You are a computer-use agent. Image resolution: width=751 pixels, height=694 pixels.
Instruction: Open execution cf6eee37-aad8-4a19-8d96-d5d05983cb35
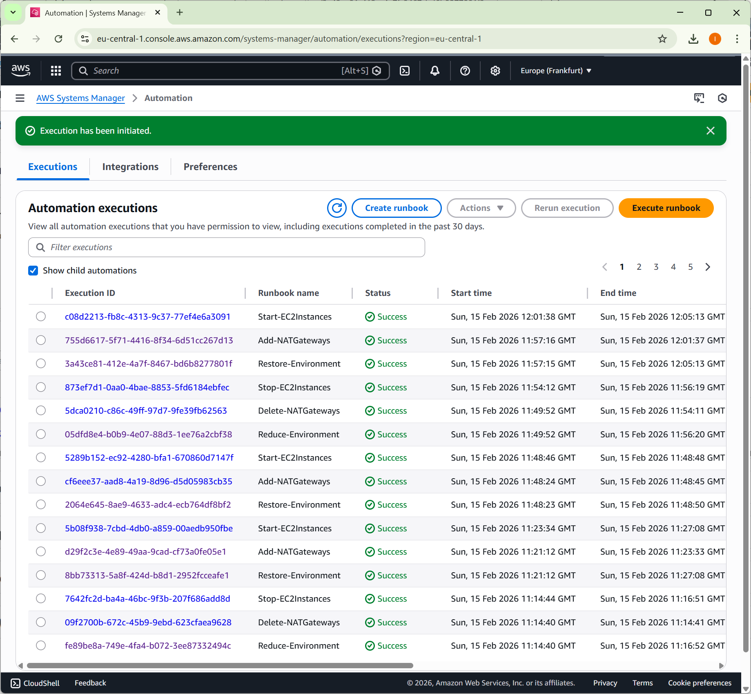click(x=149, y=481)
